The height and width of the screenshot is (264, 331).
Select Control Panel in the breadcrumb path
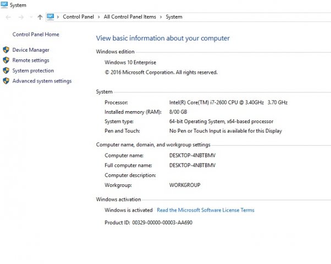79,17
